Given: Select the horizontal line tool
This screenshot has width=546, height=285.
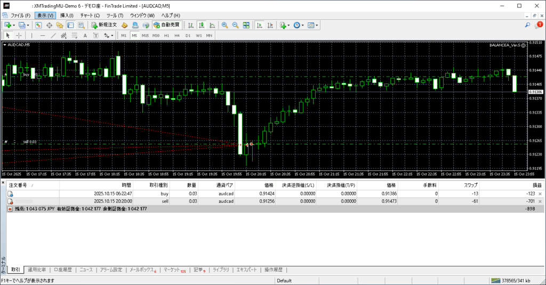Looking at the screenshot, I should pos(43,36).
